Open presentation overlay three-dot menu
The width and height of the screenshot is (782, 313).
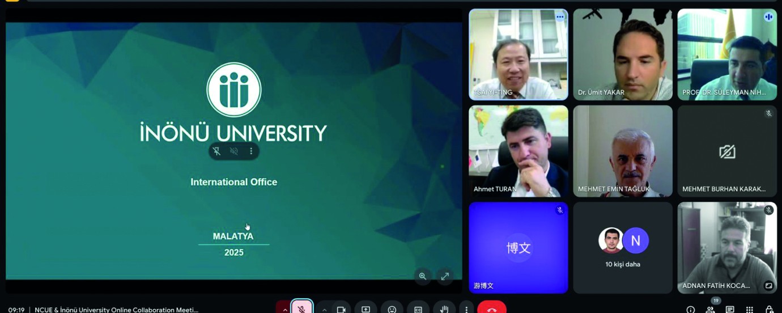pos(251,151)
